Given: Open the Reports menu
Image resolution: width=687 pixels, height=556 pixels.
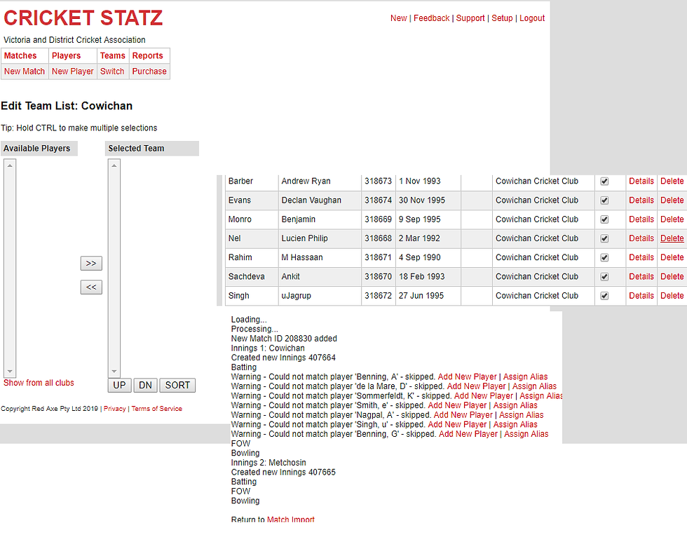Looking at the screenshot, I should tap(148, 55).
